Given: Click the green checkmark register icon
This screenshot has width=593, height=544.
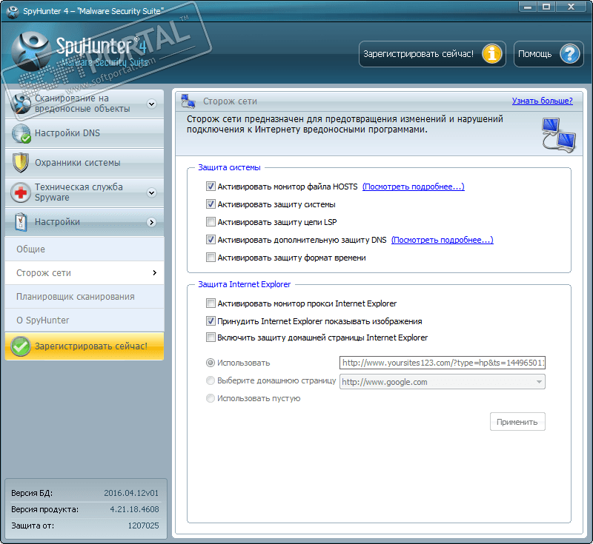Looking at the screenshot, I should coord(21,346).
